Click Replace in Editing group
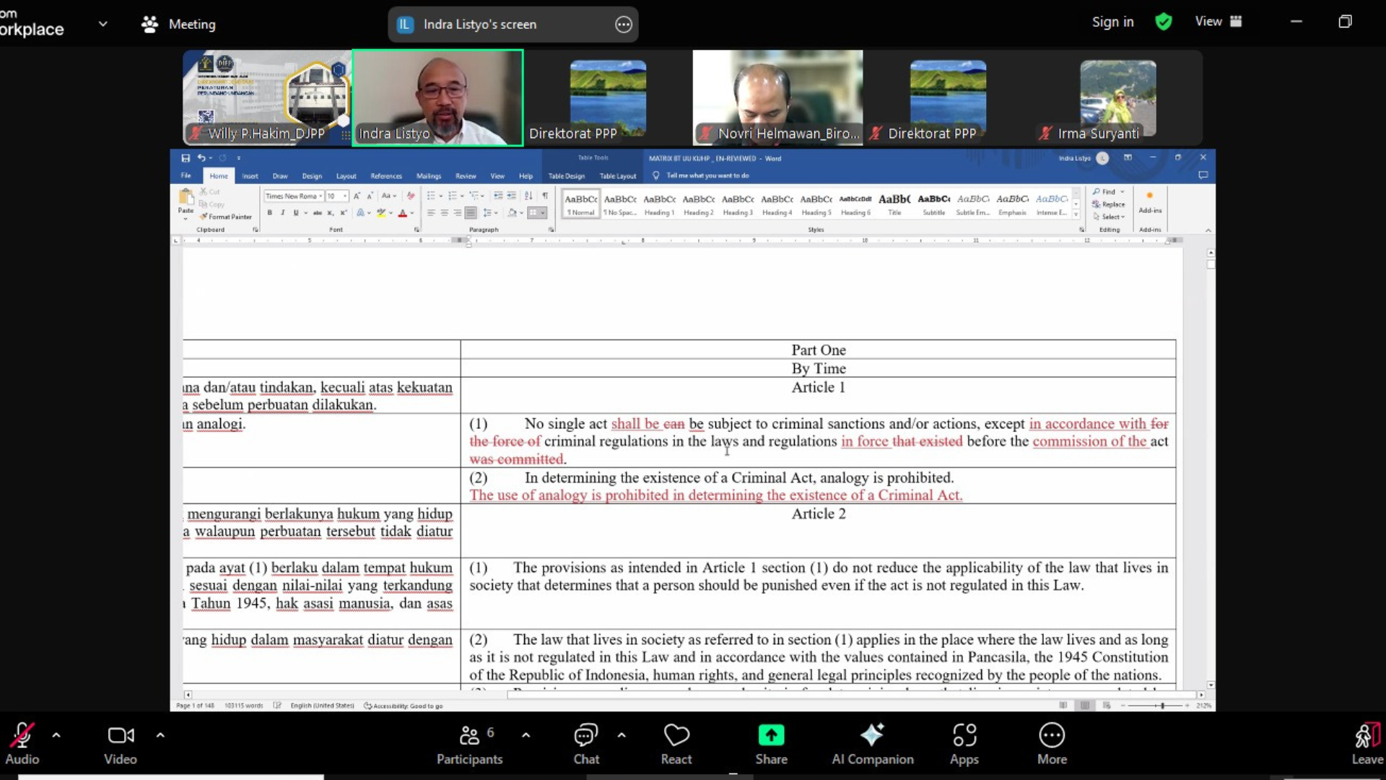Viewport: 1386px width, 780px height. pos(1109,204)
